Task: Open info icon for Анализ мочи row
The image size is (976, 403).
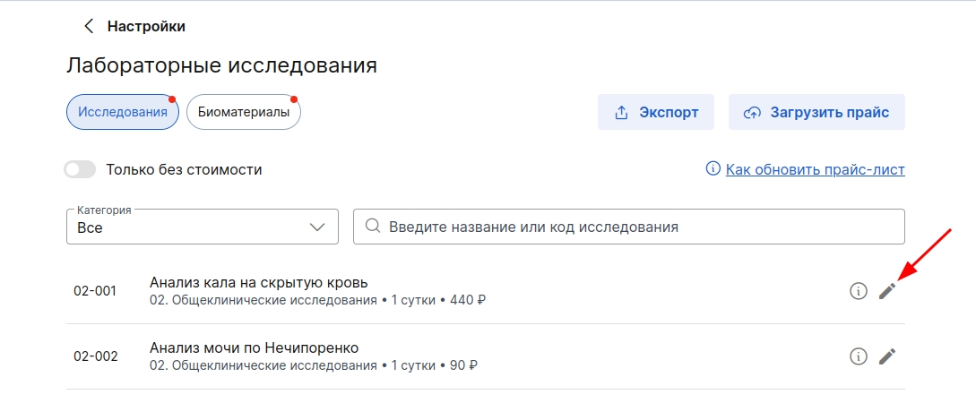Action: [859, 356]
